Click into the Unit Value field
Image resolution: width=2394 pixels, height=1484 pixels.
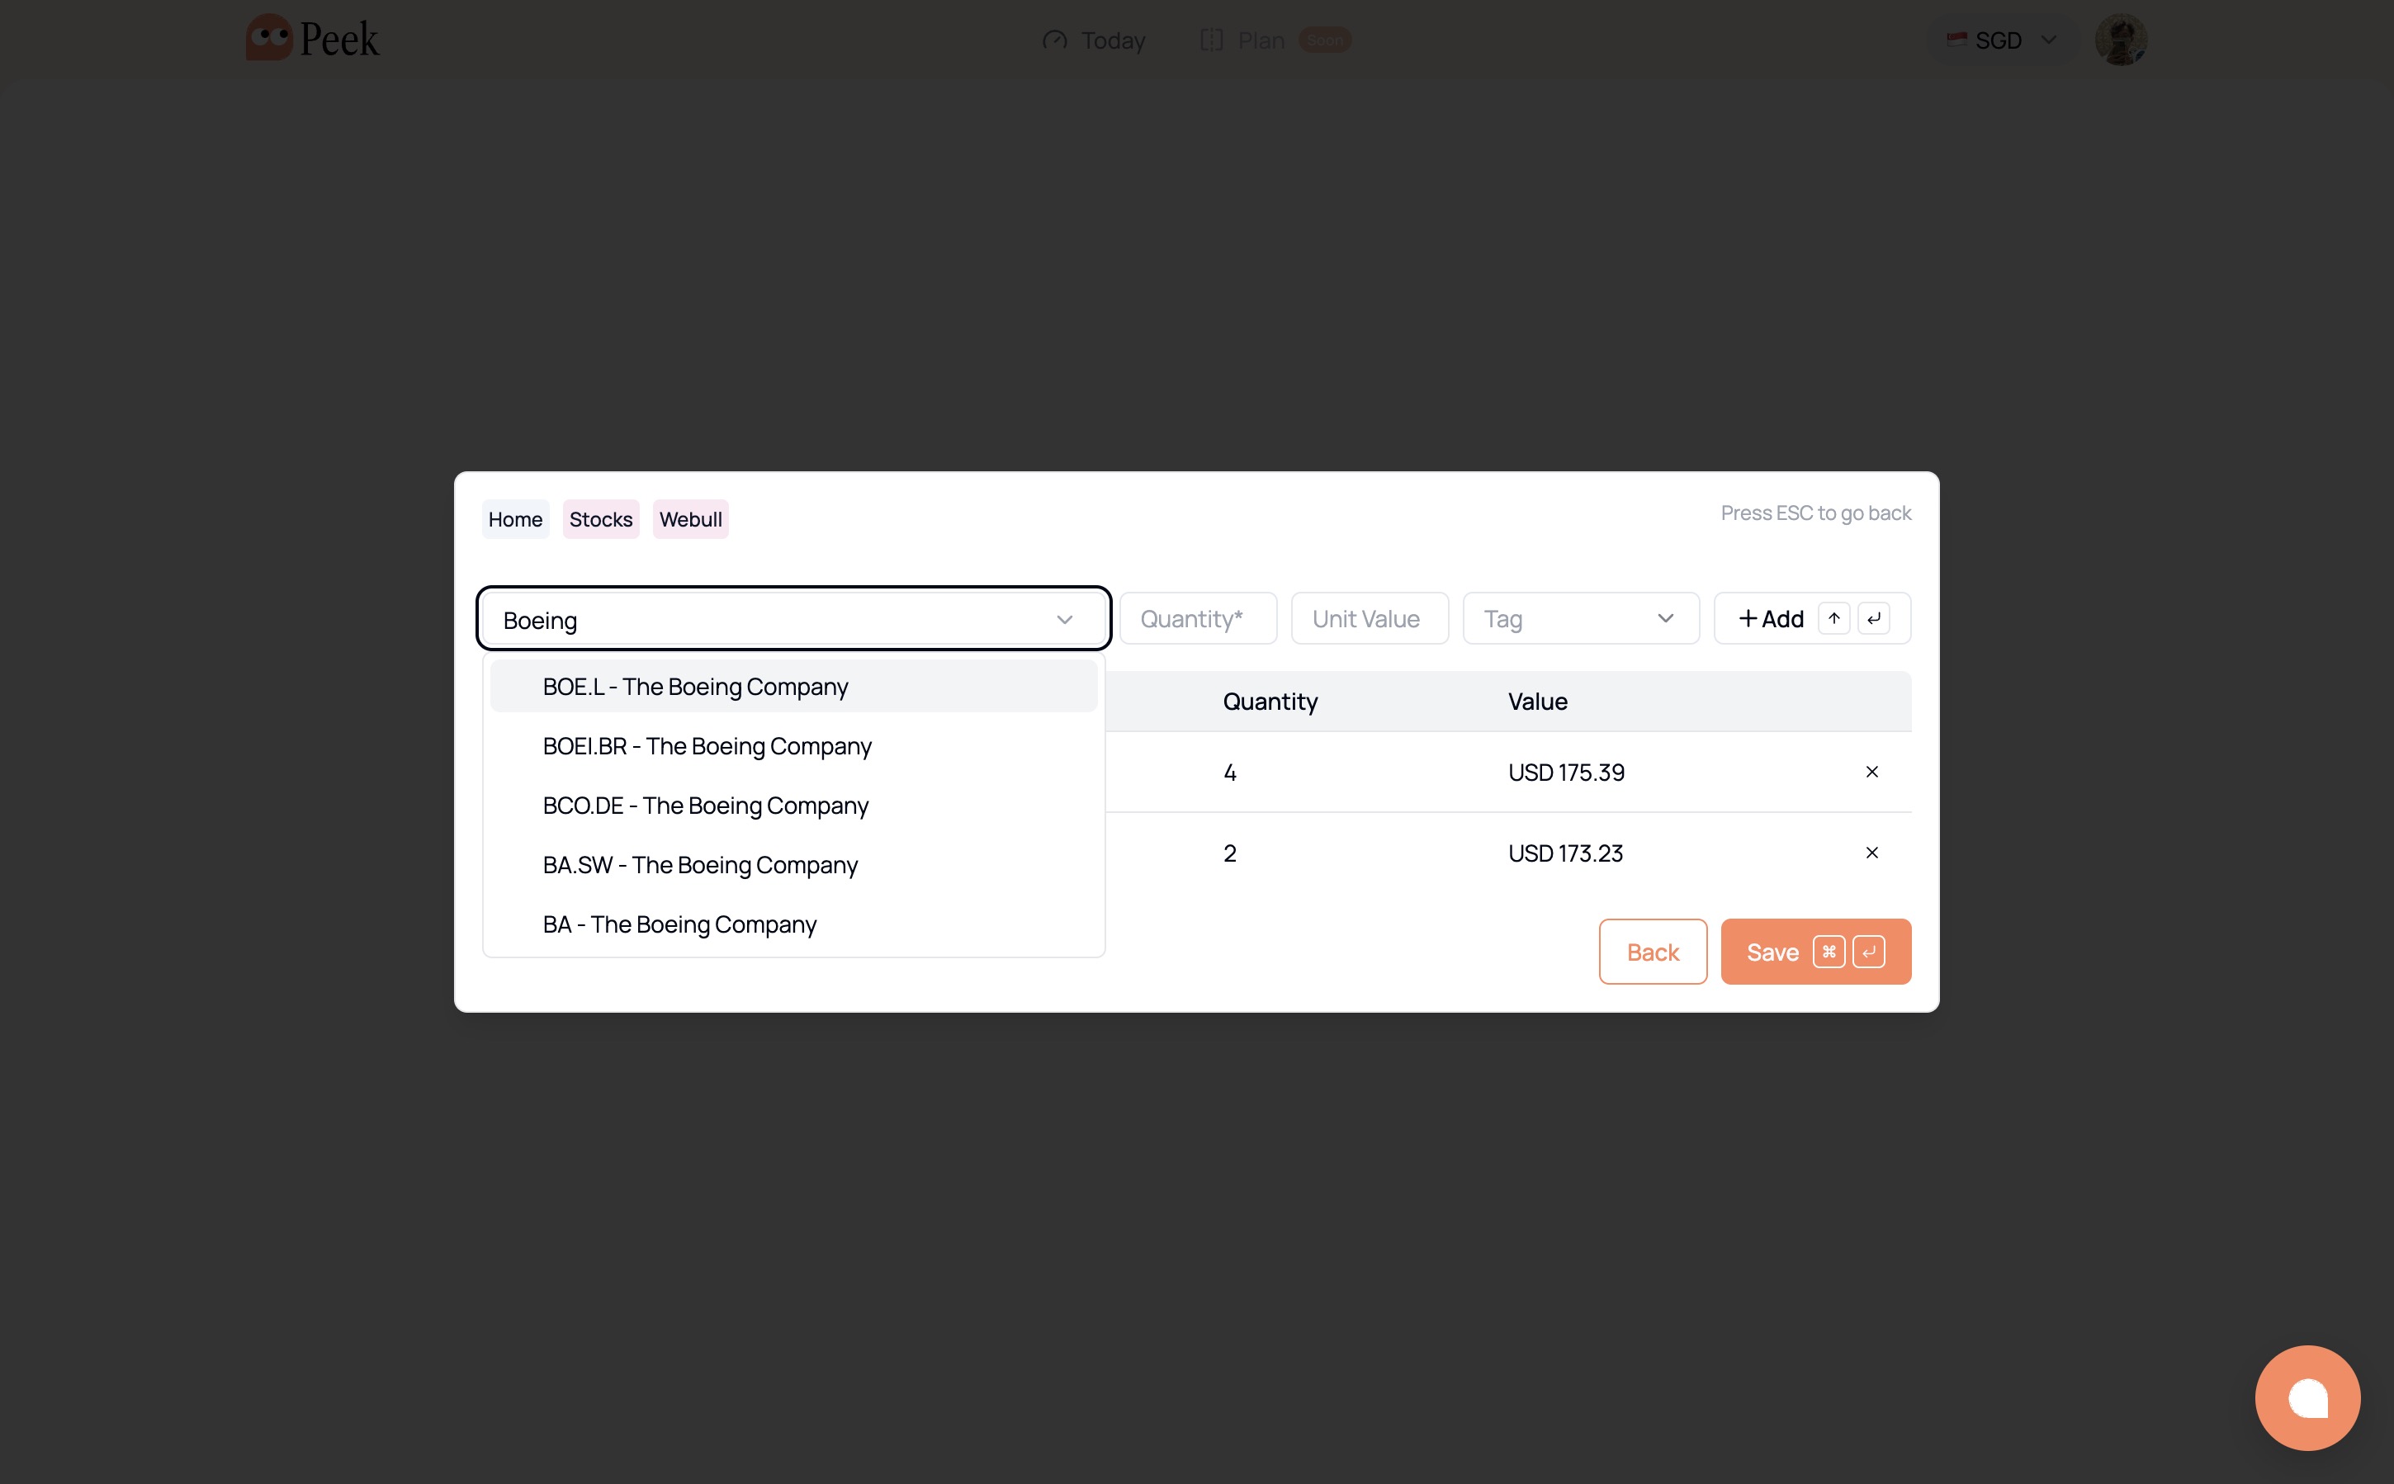1368,618
